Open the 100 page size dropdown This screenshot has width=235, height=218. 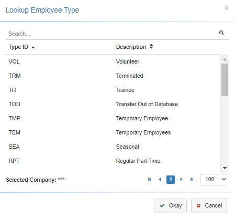coord(214,180)
